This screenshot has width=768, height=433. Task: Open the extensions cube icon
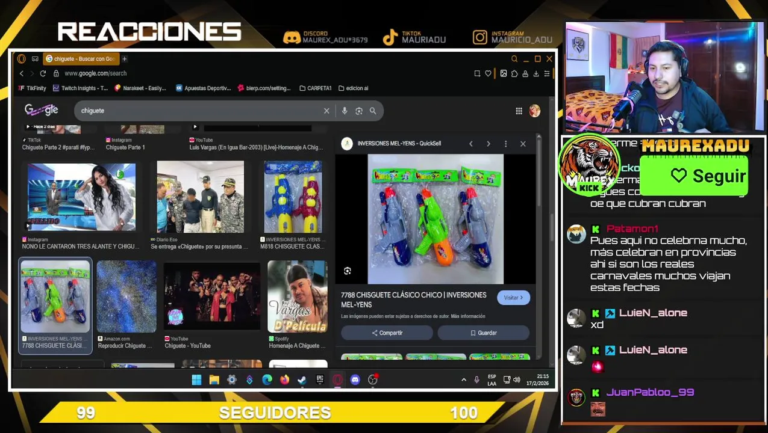[x=514, y=73]
